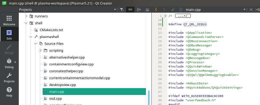This screenshot has height=105, width=260.
Task: Open alternativeshelper.cpp
Action: point(67,58)
